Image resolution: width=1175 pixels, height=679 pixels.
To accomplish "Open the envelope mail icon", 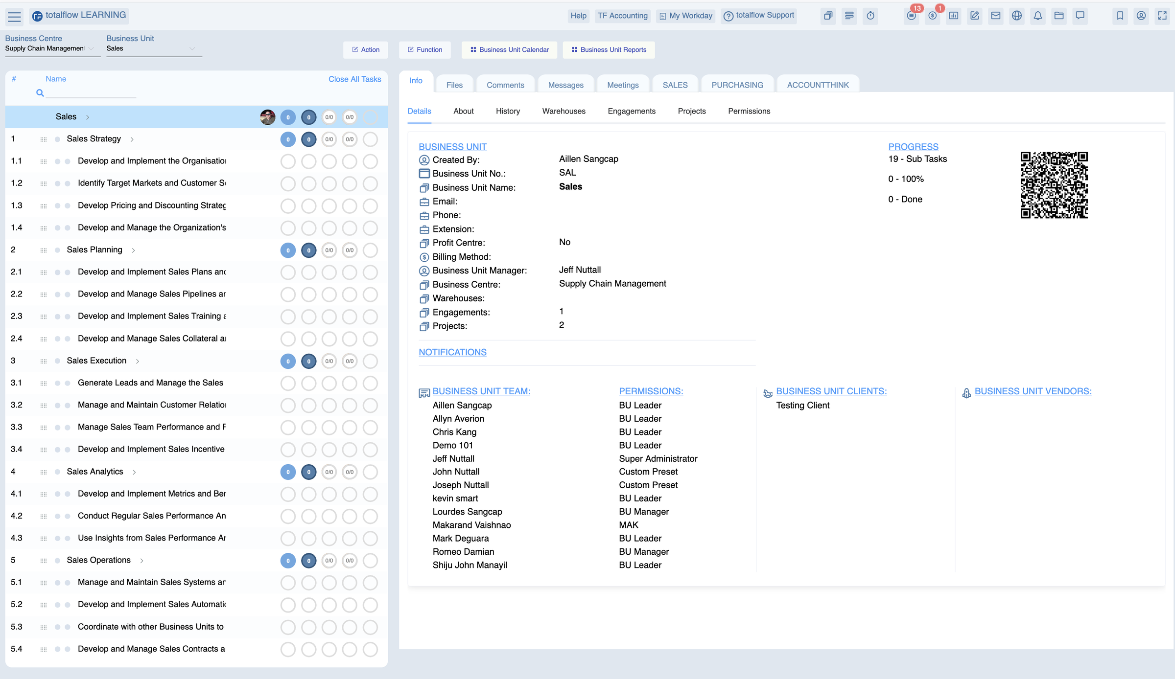I will (995, 16).
